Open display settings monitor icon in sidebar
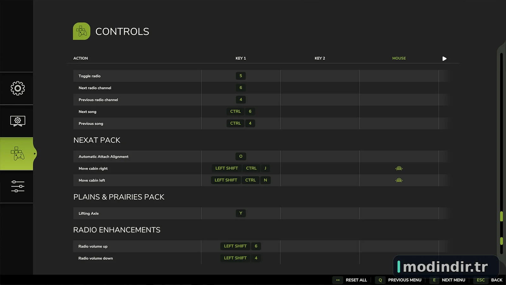 coord(18,121)
